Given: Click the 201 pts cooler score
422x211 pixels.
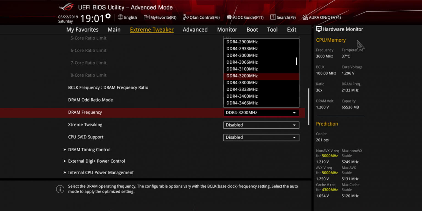Looking at the screenshot, I should coord(322,140).
